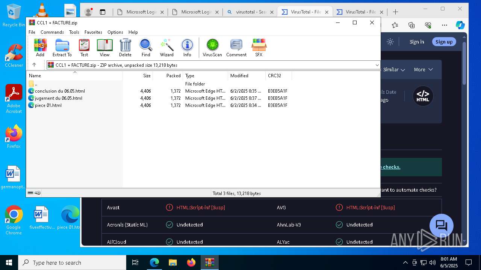The width and height of the screenshot is (481, 270).
Task: Start VirusScan on archive
Action: [x=212, y=48]
